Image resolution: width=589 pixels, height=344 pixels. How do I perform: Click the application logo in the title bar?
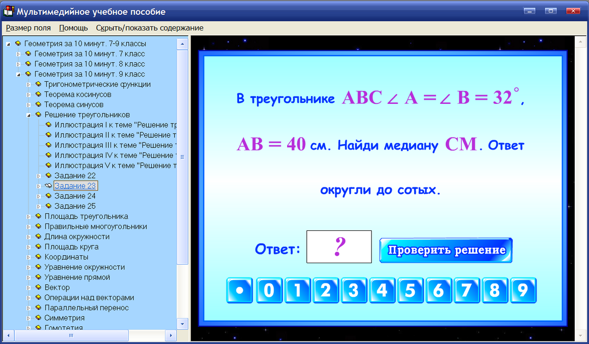pos(8,11)
